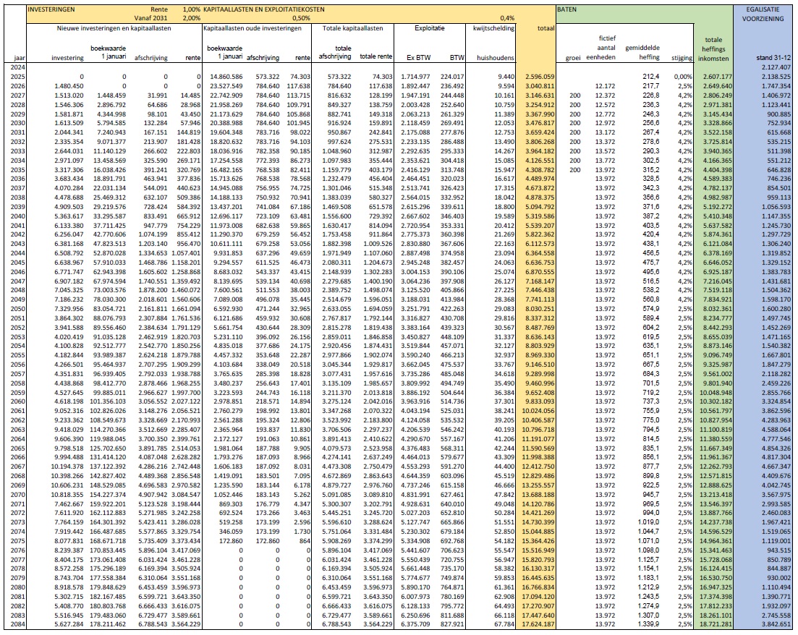Image resolution: width=798 pixels, height=635 pixels.
Task: Click the 'Nieuwe investeringen en kapitaallasten' subheading
Action: click(114, 28)
